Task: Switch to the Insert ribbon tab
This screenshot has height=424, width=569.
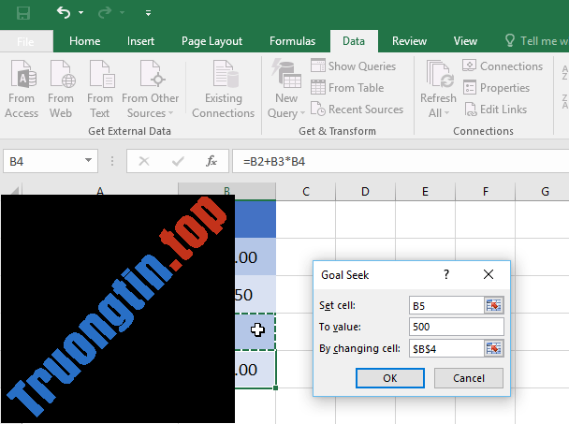Action: coord(140,41)
